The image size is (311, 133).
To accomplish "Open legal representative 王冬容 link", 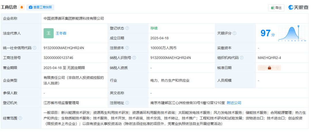I will pyautogui.click(x=61, y=33).
